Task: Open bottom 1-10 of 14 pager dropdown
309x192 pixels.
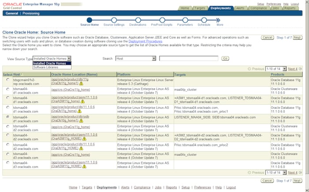Action: 276,173
